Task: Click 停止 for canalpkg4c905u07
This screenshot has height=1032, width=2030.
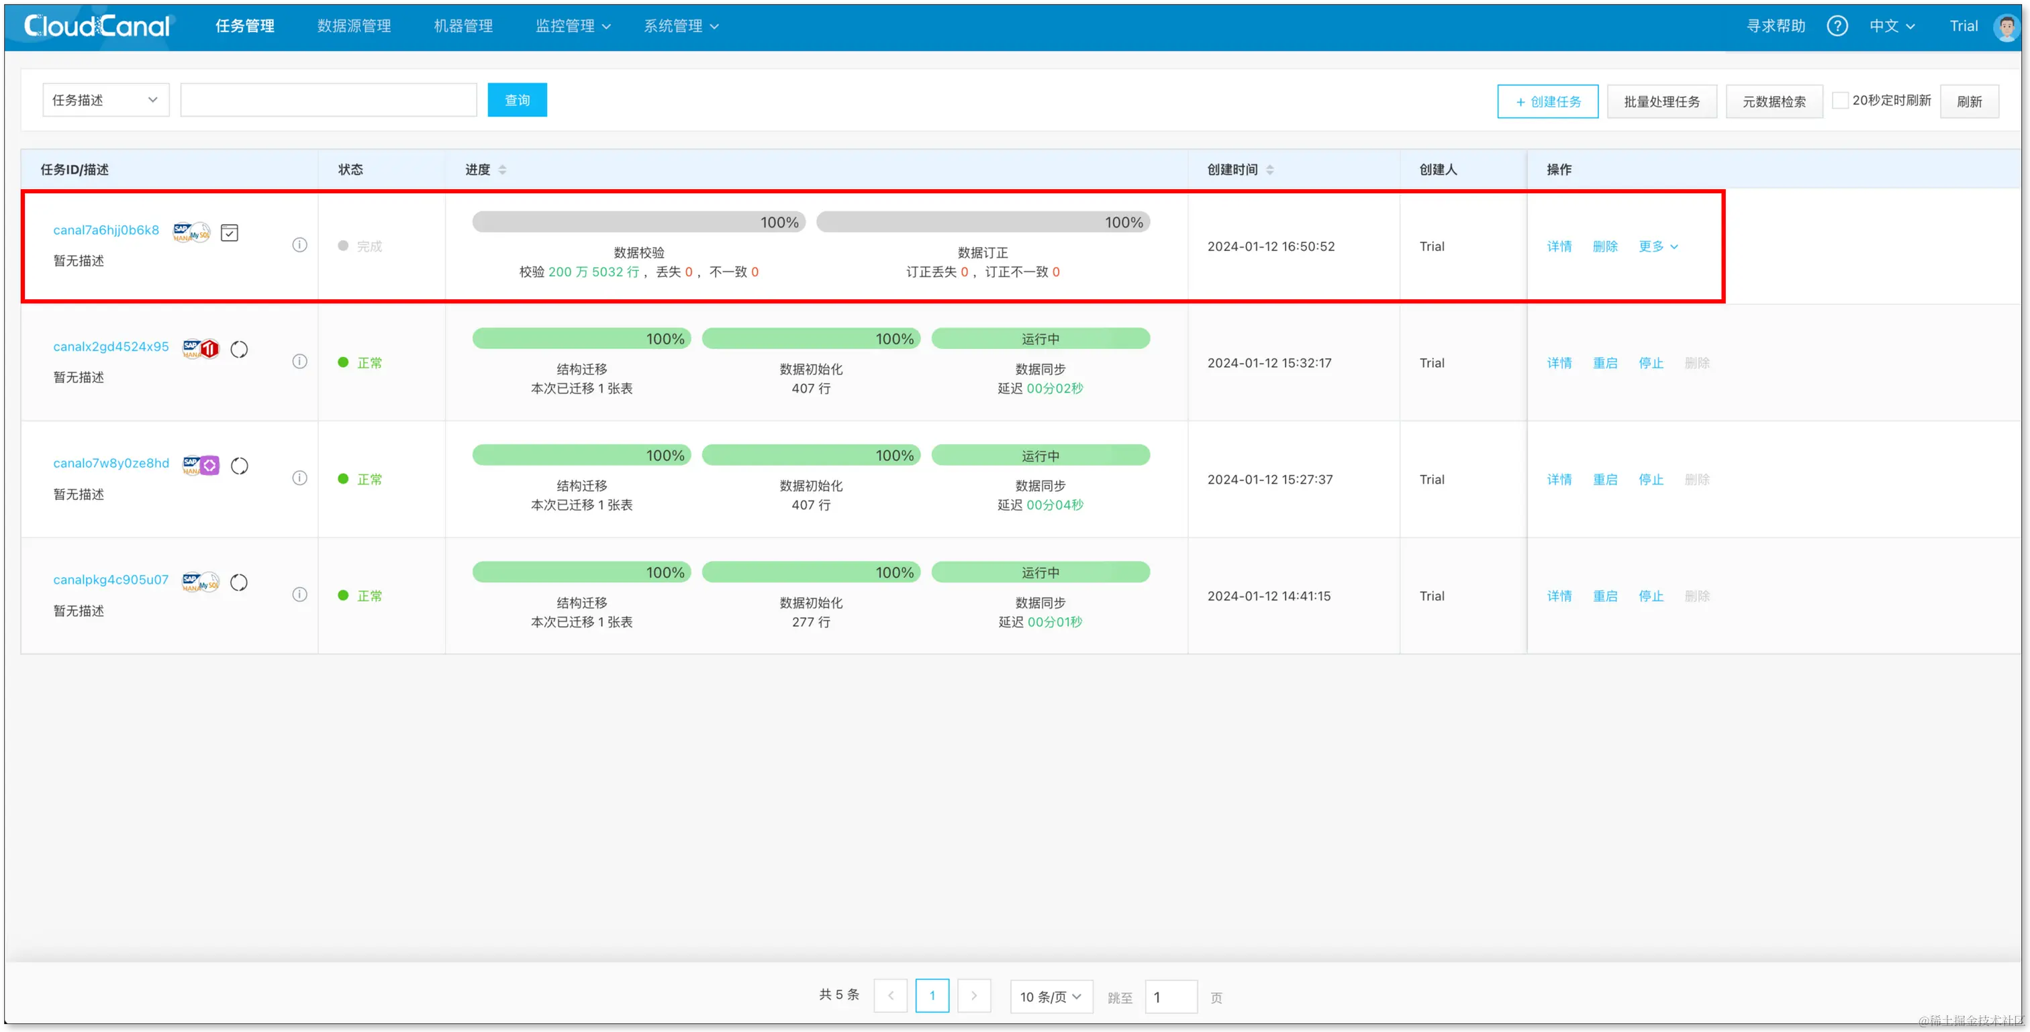Action: 1651,596
